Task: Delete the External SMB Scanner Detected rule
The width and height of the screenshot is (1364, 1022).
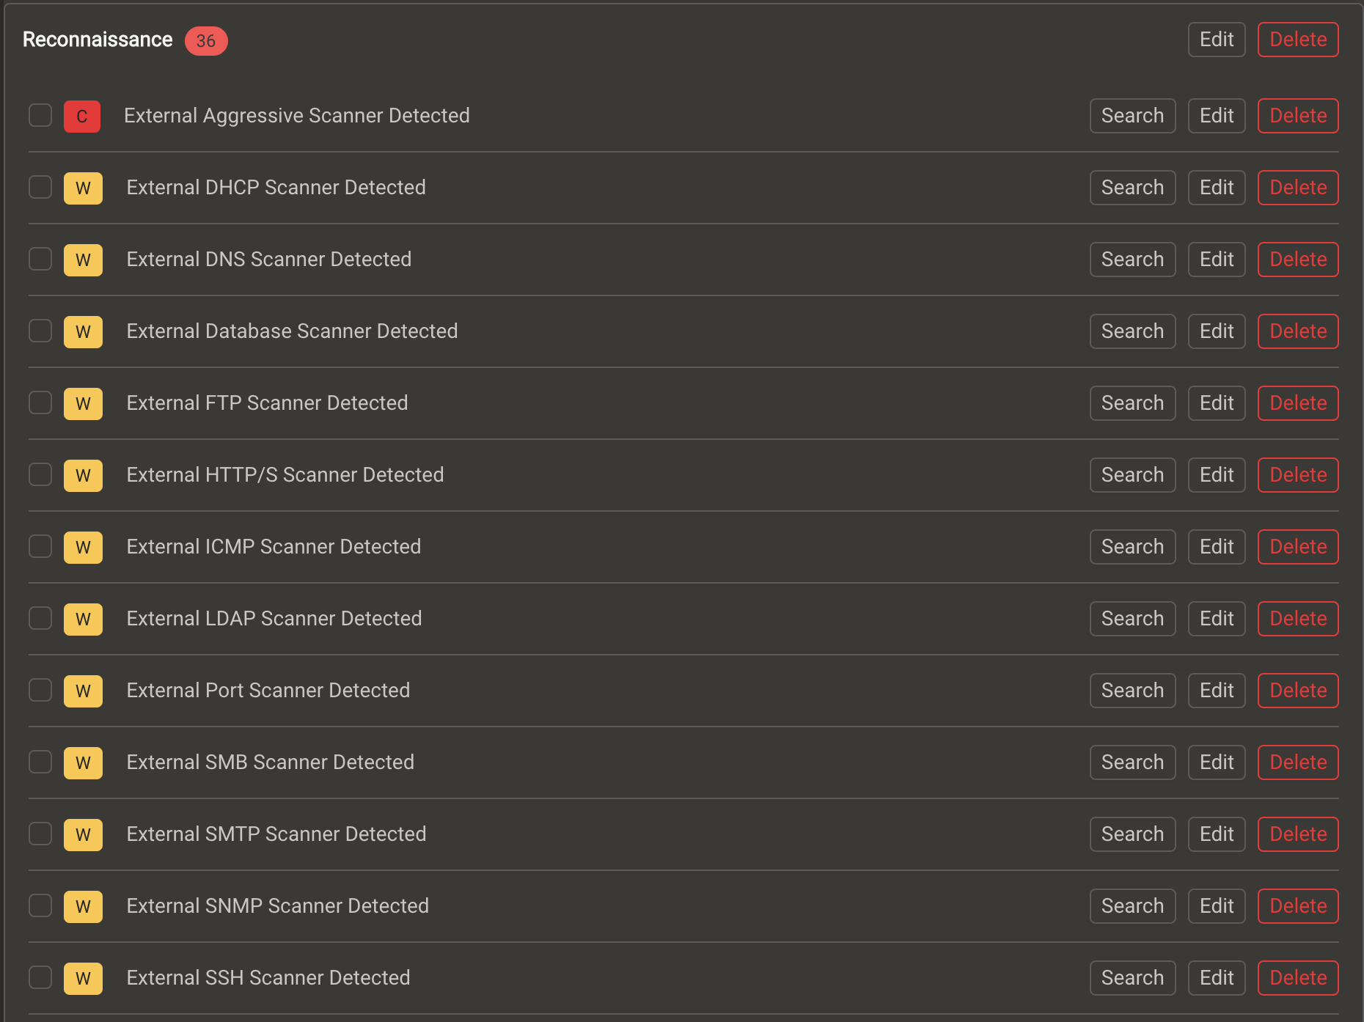Action: tap(1298, 762)
